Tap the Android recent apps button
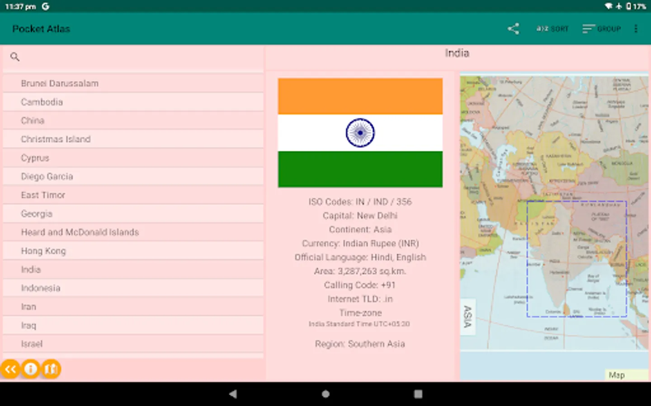The height and width of the screenshot is (406, 651). [418, 394]
